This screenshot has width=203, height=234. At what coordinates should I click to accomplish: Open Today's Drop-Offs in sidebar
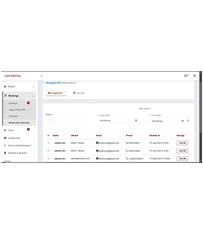pyautogui.click(x=17, y=110)
